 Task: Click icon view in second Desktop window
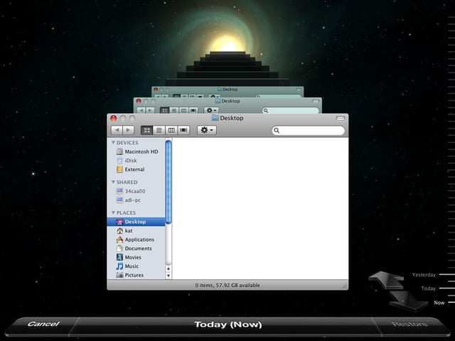click(164, 110)
